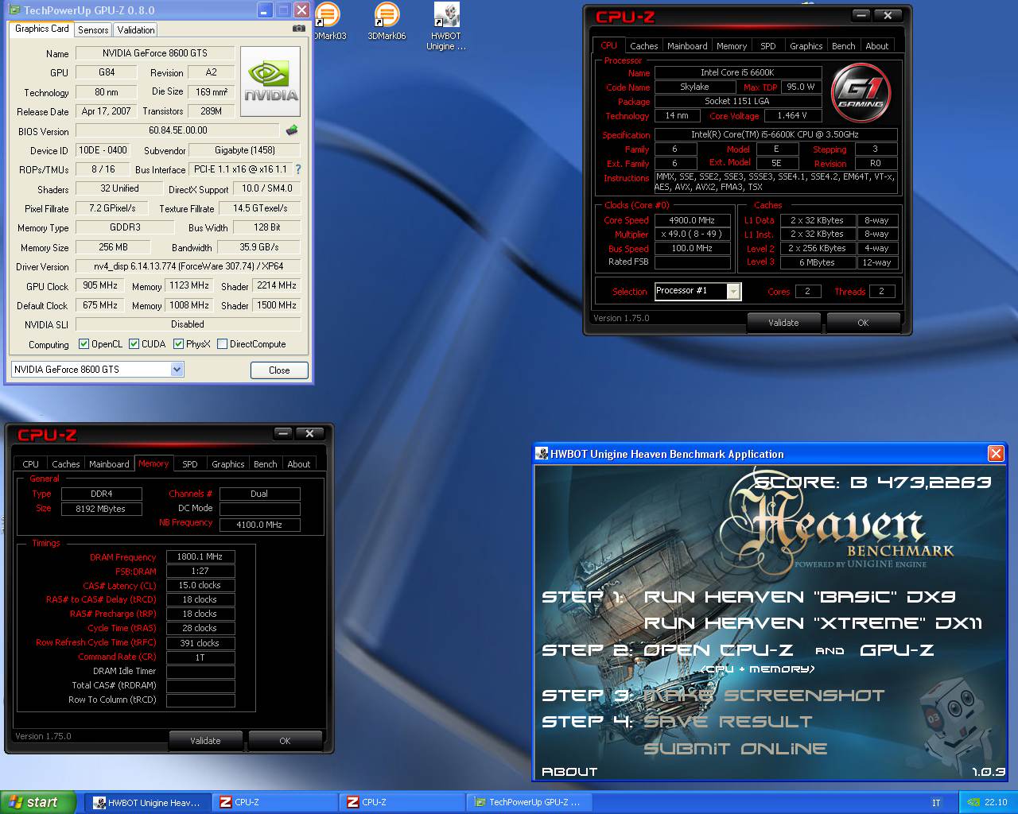Click the NB Frequency 4100.0 MHz value

pyautogui.click(x=259, y=525)
